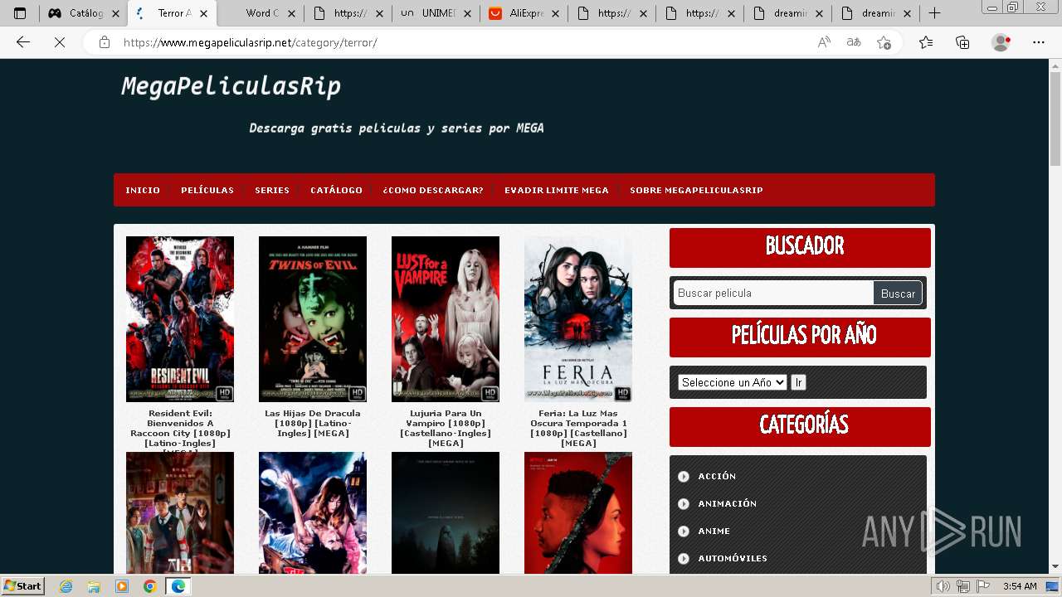
Task: Open ¿COMO DESCARGAR? menu item
Action: (x=433, y=190)
